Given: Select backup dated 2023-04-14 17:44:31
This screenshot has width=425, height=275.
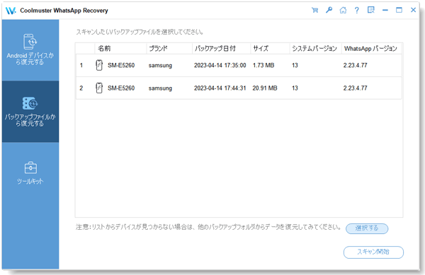Looking at the screenshot, I should point(220,88).
